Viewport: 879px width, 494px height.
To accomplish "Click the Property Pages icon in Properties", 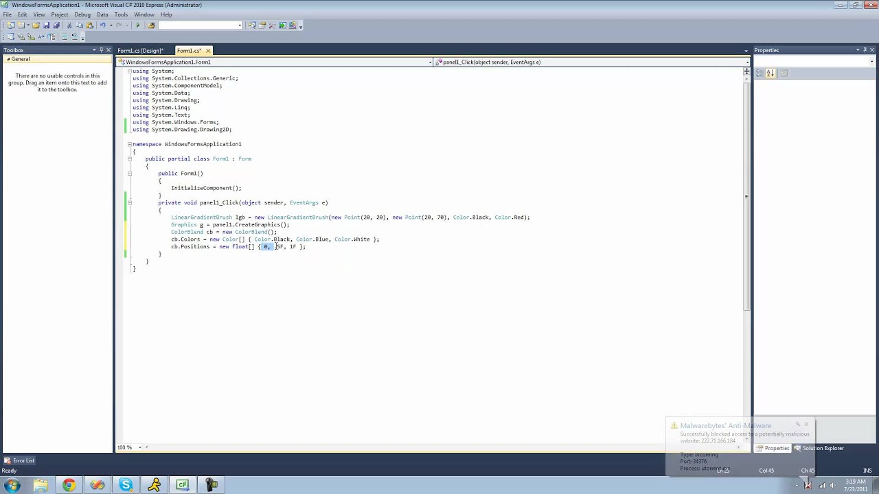I will click(x=784, y=73).
